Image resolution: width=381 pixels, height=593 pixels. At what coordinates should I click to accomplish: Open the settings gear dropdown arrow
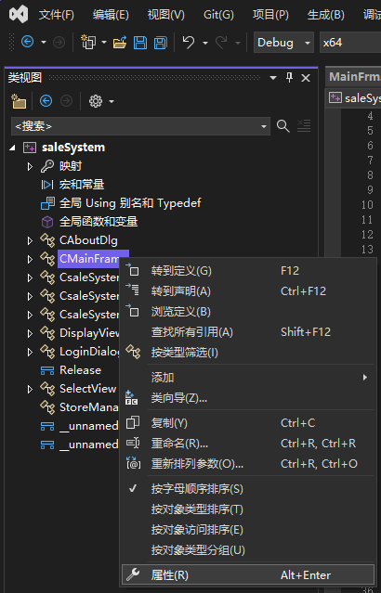tap(112, 101)
